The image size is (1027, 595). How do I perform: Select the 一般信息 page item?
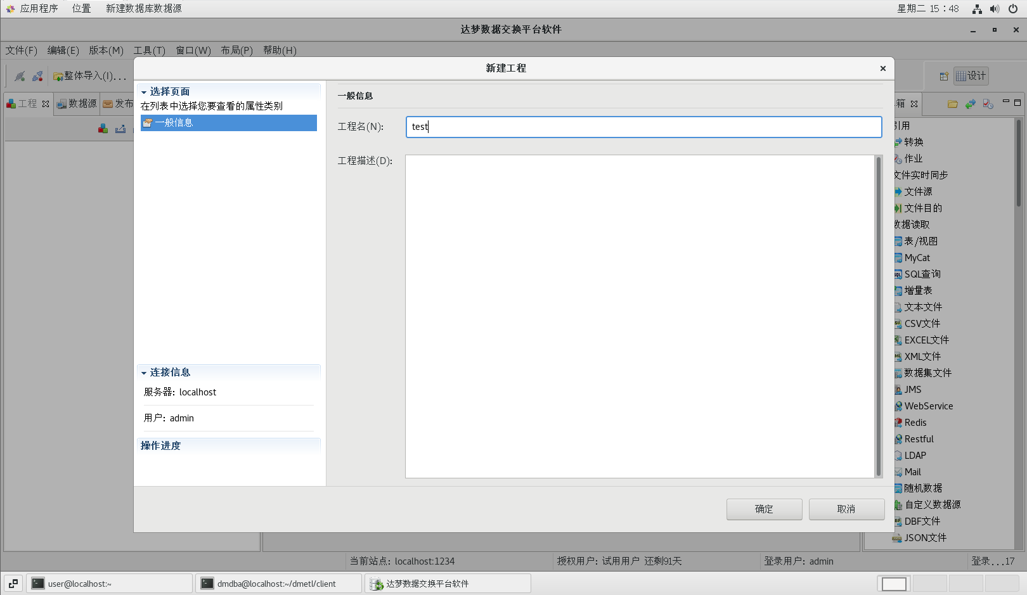229,123
